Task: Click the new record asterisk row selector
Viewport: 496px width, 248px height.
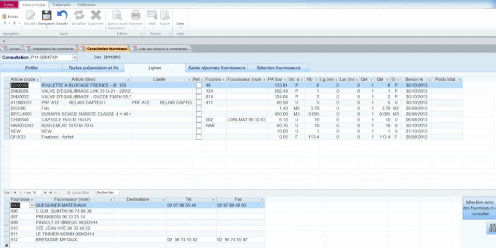Action: (x=7, y=245)
